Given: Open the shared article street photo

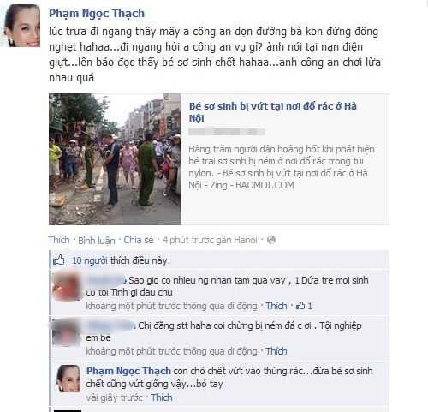Looking at the screenshot, I should tap(115, 159).
